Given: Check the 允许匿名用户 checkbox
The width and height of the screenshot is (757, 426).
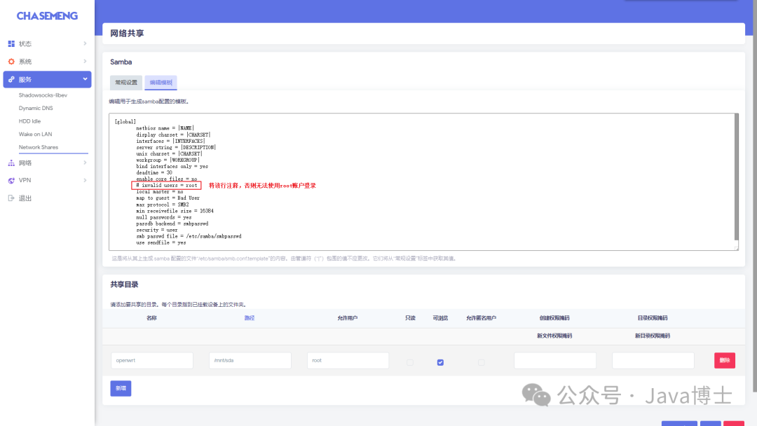Looking at the screenshot, I should (x=482, y=362).
